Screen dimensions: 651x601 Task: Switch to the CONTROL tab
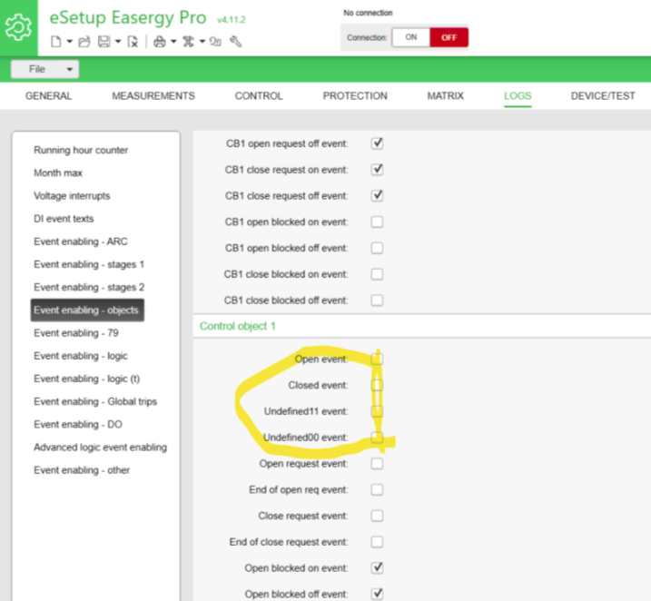(x=259, y=96)
